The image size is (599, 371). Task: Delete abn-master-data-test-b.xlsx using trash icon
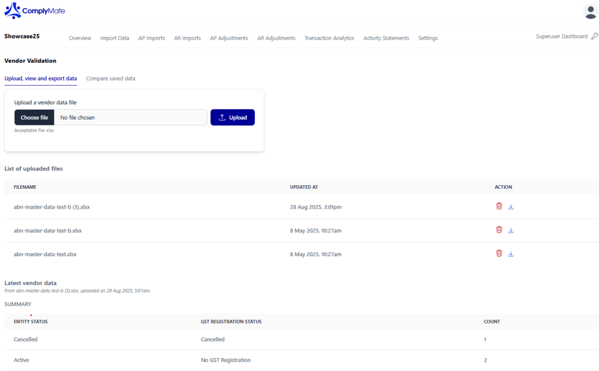coord(499,230)
